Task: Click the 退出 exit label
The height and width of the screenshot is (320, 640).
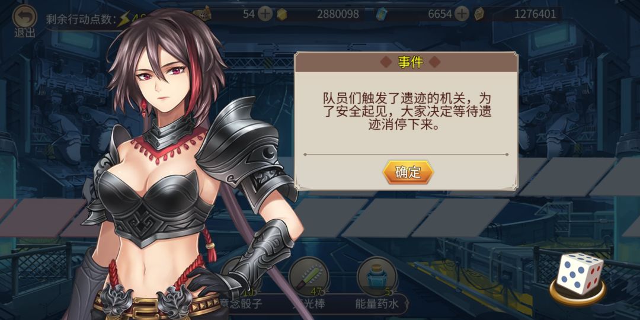Action: click(24, 33)
